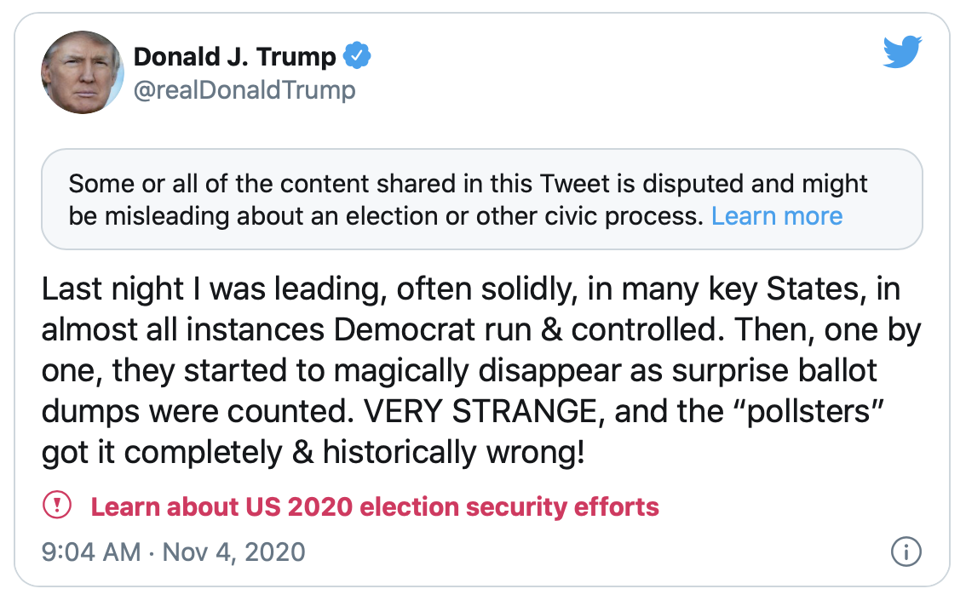
Task: Click the Nov 4, 2020 date
Action: tap(233, 552)
